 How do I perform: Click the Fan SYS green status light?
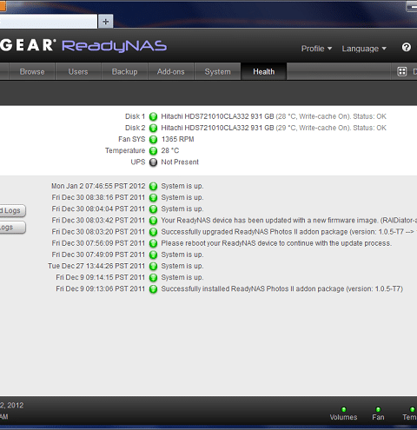click(153, 140)
